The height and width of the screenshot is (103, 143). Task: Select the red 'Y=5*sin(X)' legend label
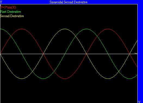[8, 7]
